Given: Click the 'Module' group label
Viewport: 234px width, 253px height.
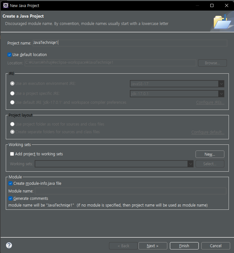Looking at the screenshot, I should point(15,177).
